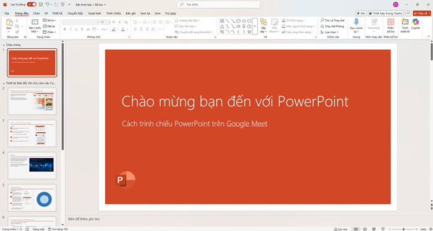Open the Chèn ribbon tab
Viewport: 433px width, 231px height.
(36, 13)
